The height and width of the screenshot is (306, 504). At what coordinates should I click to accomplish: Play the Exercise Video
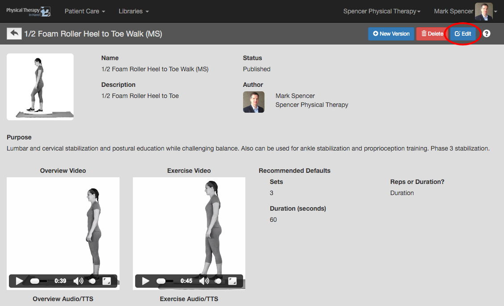145,281
